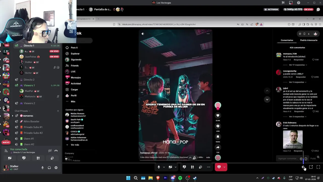Select JuanPaltas user in Directo 1
Screen dimensions: 323x182
[39, 57]
